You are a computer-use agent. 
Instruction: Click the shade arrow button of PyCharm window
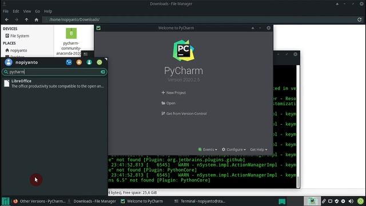tap(253, 28)
